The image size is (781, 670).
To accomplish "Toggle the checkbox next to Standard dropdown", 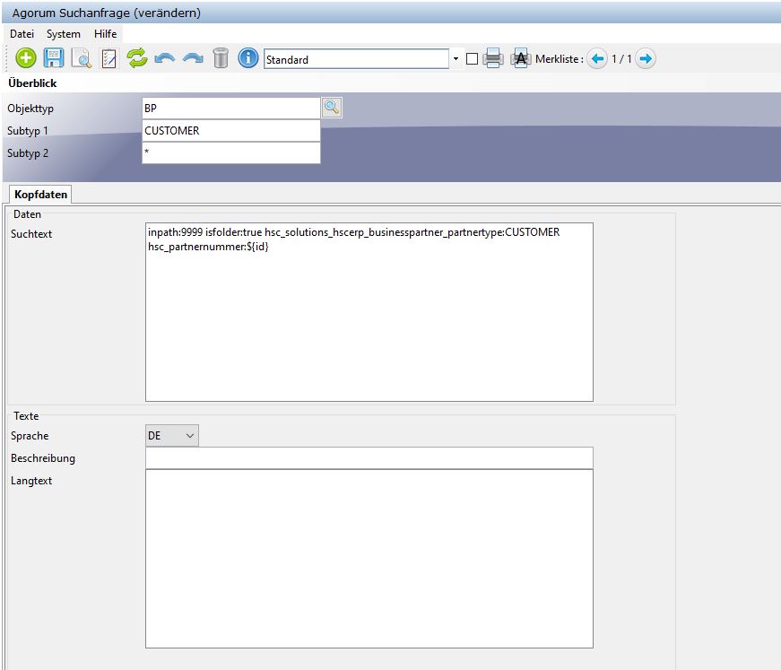I will (x=473, y=60).
